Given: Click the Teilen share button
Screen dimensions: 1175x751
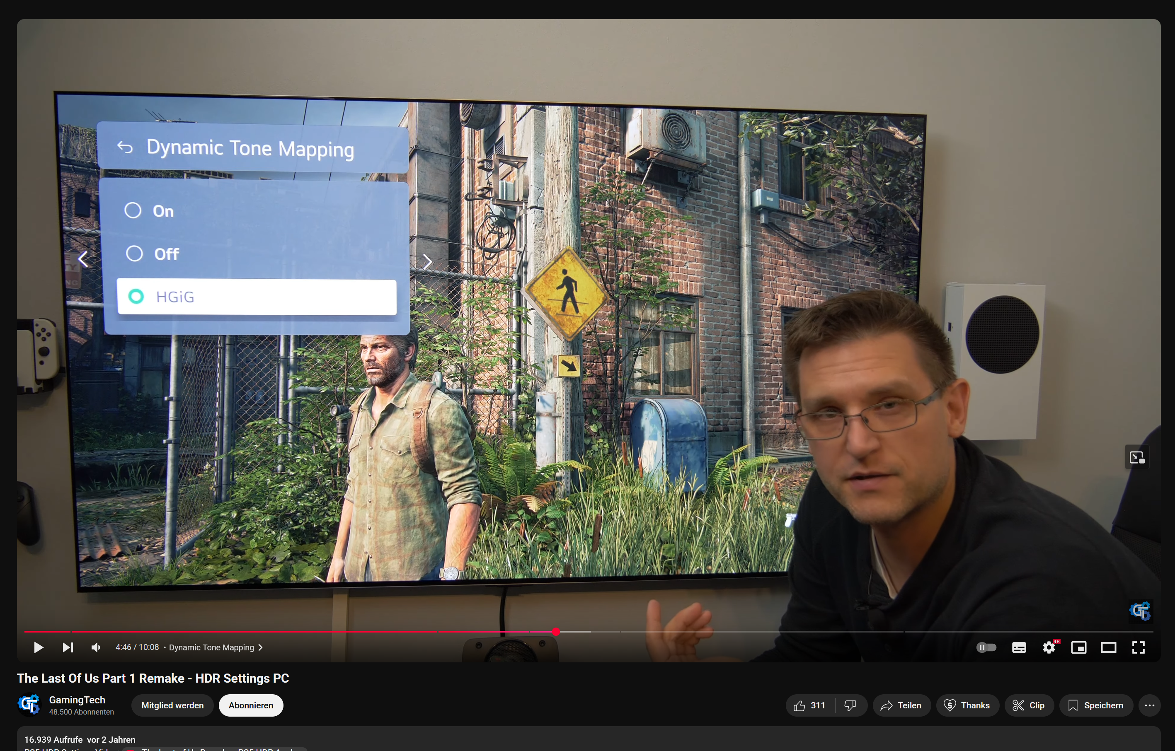Looking at the screenshot, I should coord(901,705).
